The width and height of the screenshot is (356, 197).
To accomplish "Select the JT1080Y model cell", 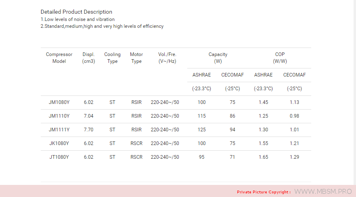I will [59, 157].
